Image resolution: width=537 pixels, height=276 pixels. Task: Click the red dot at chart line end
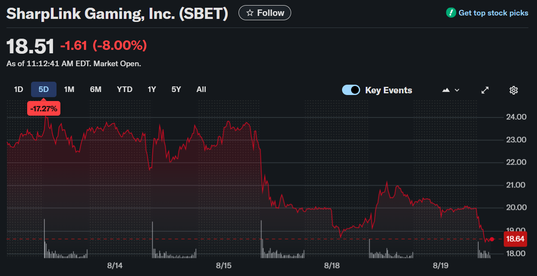492,239
